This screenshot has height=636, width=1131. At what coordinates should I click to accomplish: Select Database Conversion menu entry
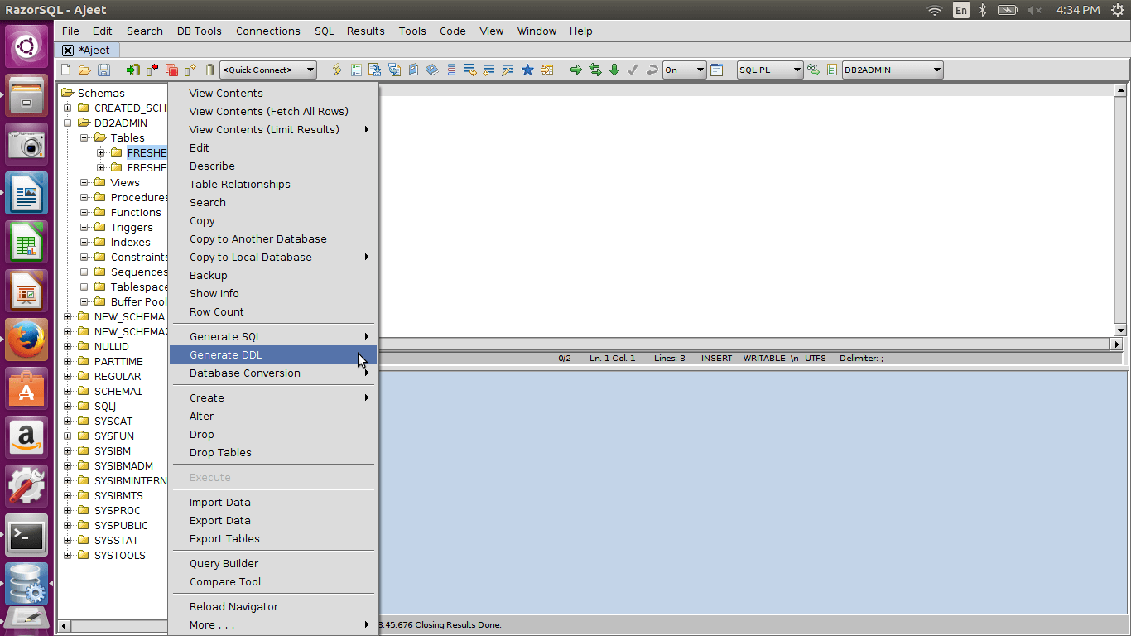tap(272, 373)
